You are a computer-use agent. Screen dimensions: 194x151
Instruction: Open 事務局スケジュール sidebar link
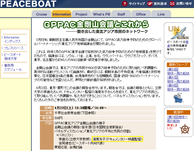point(13,67)
